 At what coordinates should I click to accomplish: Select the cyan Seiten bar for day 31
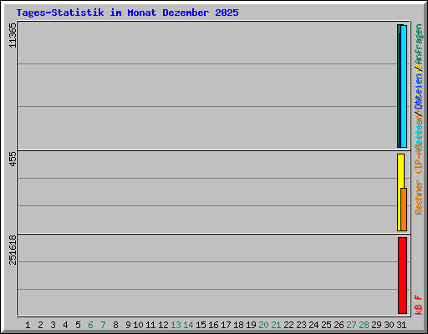[x=404, y=87]
